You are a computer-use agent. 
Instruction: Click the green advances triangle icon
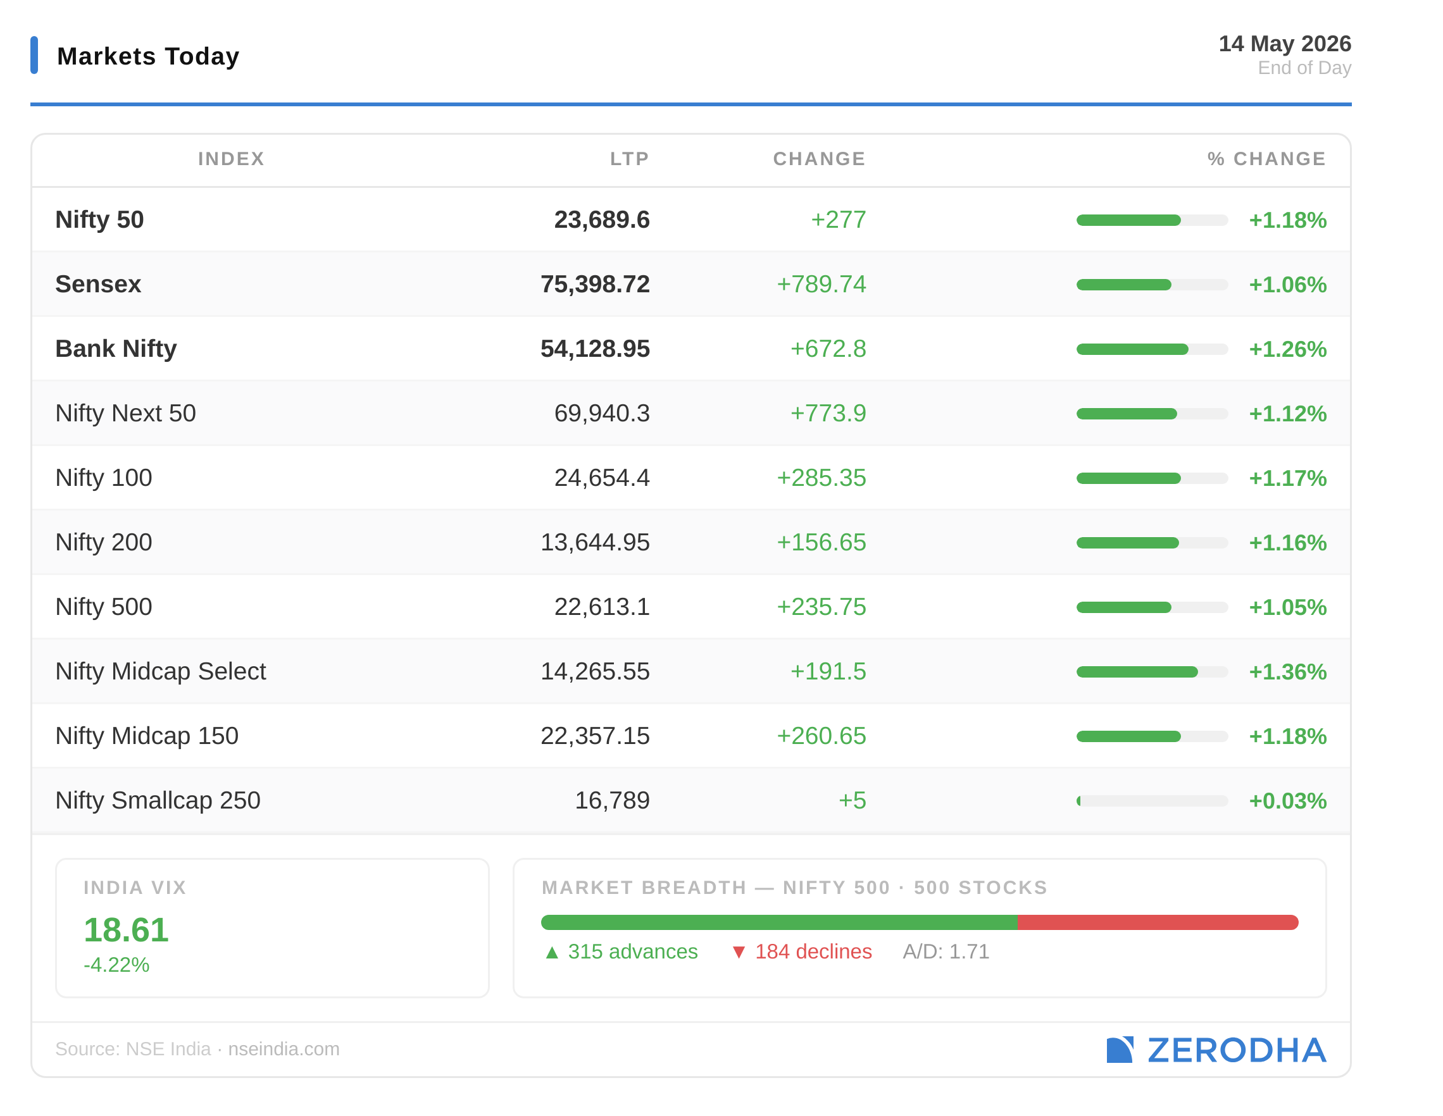coord(553,952)
